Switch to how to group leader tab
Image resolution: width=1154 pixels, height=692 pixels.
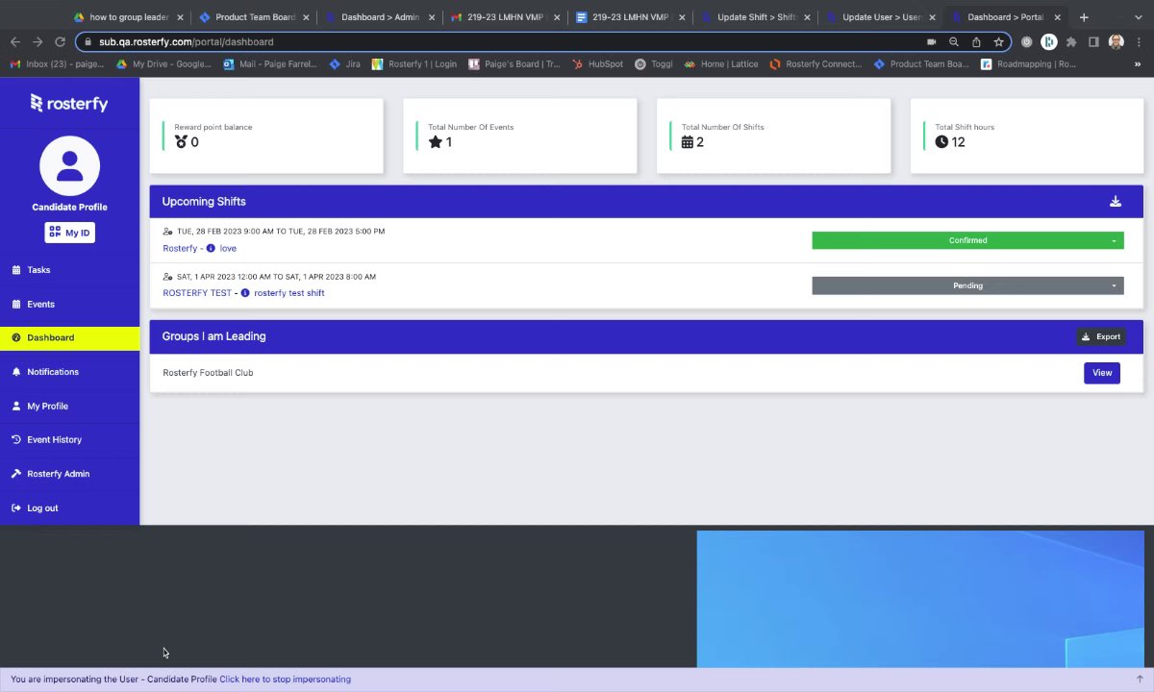[129, 17]
